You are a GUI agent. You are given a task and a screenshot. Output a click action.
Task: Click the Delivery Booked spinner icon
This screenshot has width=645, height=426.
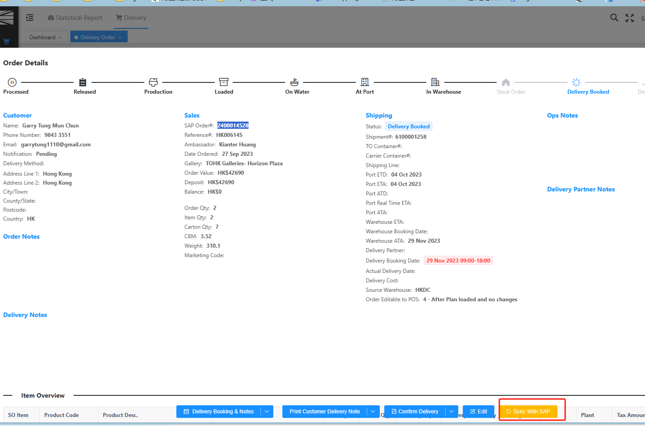point(576,82)
